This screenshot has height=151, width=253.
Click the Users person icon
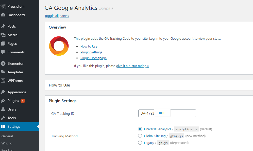tap(3, 109)
